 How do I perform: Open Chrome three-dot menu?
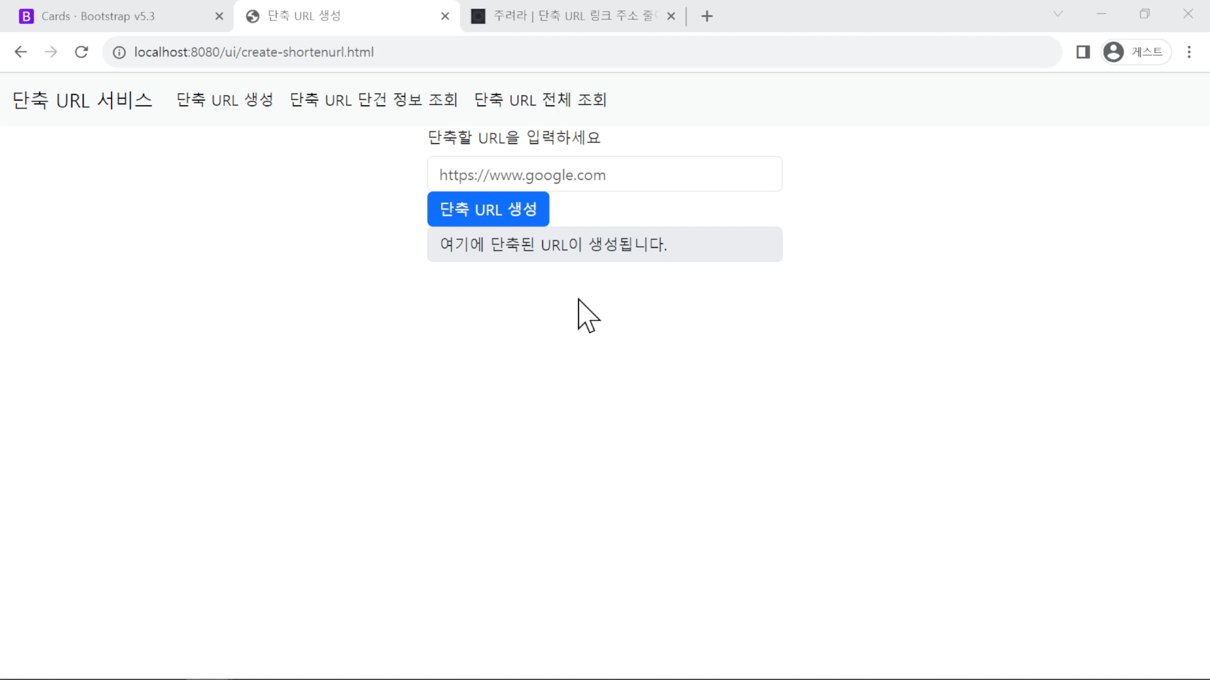point(1189,52)
